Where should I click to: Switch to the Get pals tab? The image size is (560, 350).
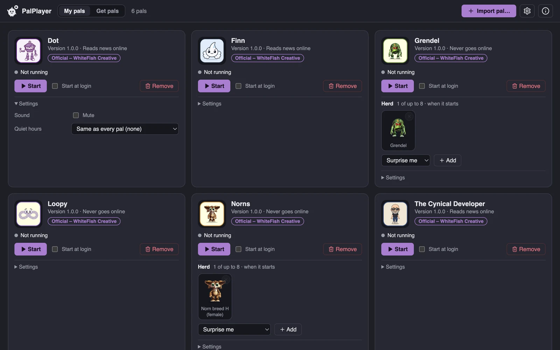(107, 11)
